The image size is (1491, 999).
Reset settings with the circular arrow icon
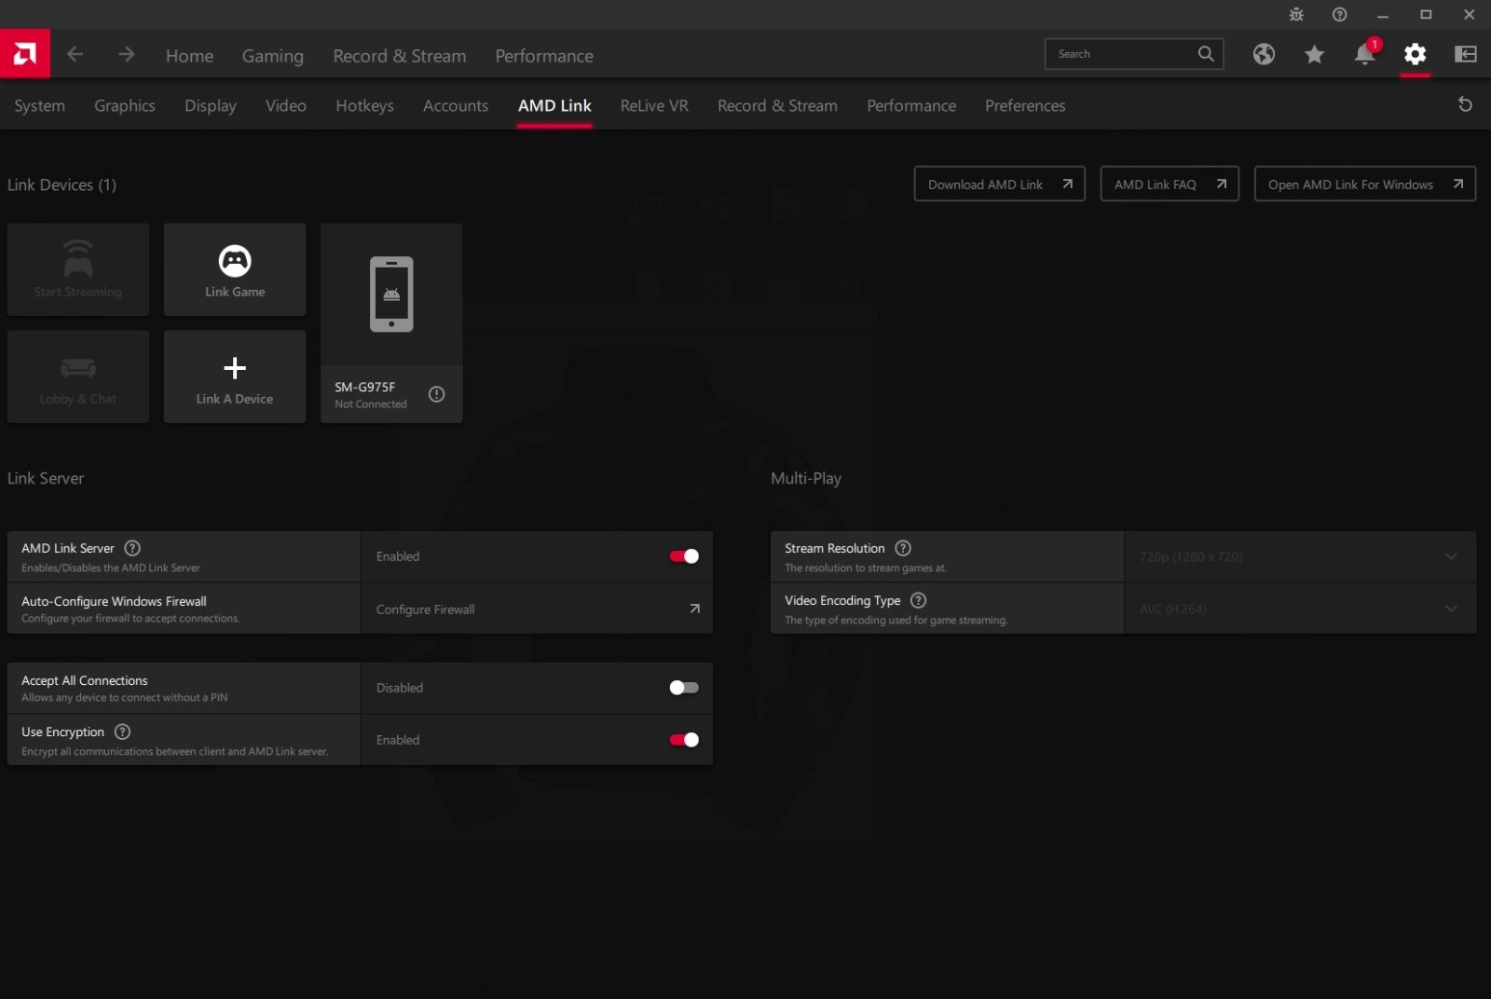[1465, 104]
